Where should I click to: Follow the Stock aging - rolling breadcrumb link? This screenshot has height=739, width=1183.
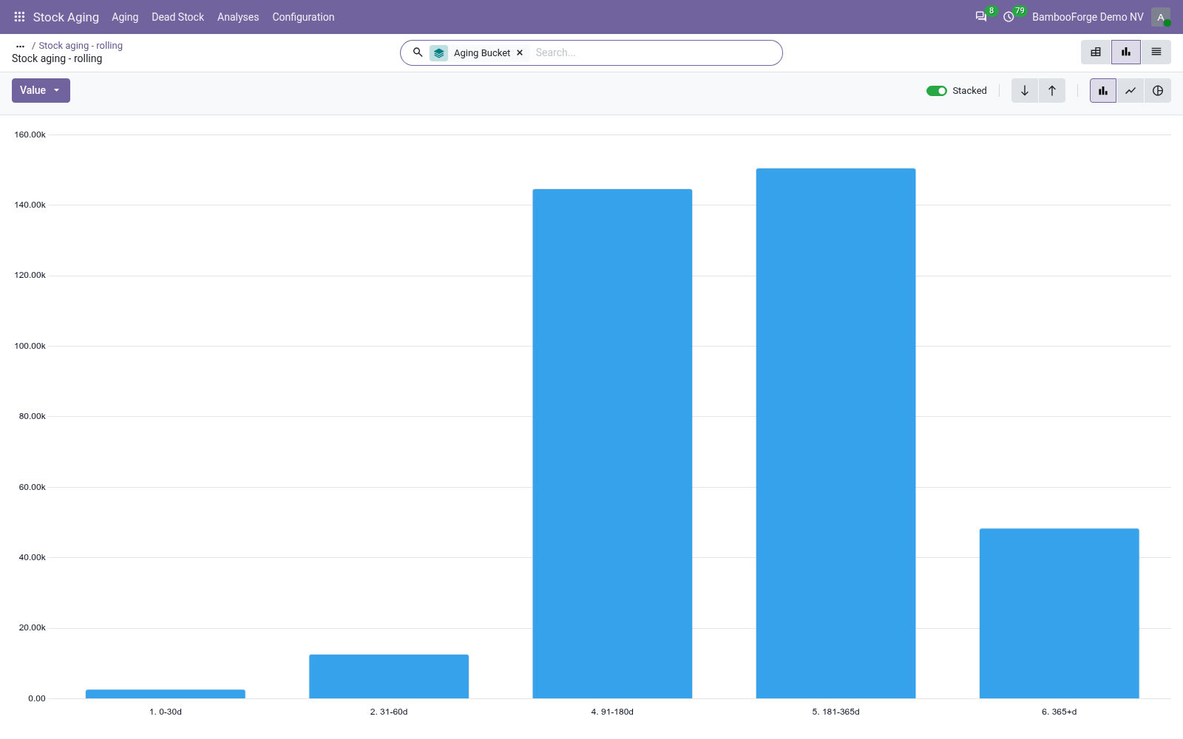point(81,46)
